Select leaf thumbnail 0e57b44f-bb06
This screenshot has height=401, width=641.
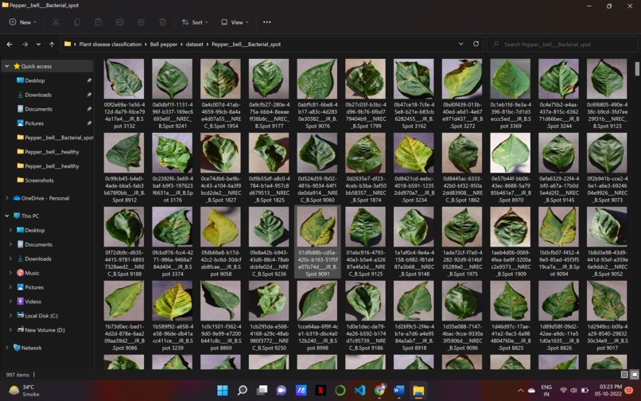pos(511,153)
